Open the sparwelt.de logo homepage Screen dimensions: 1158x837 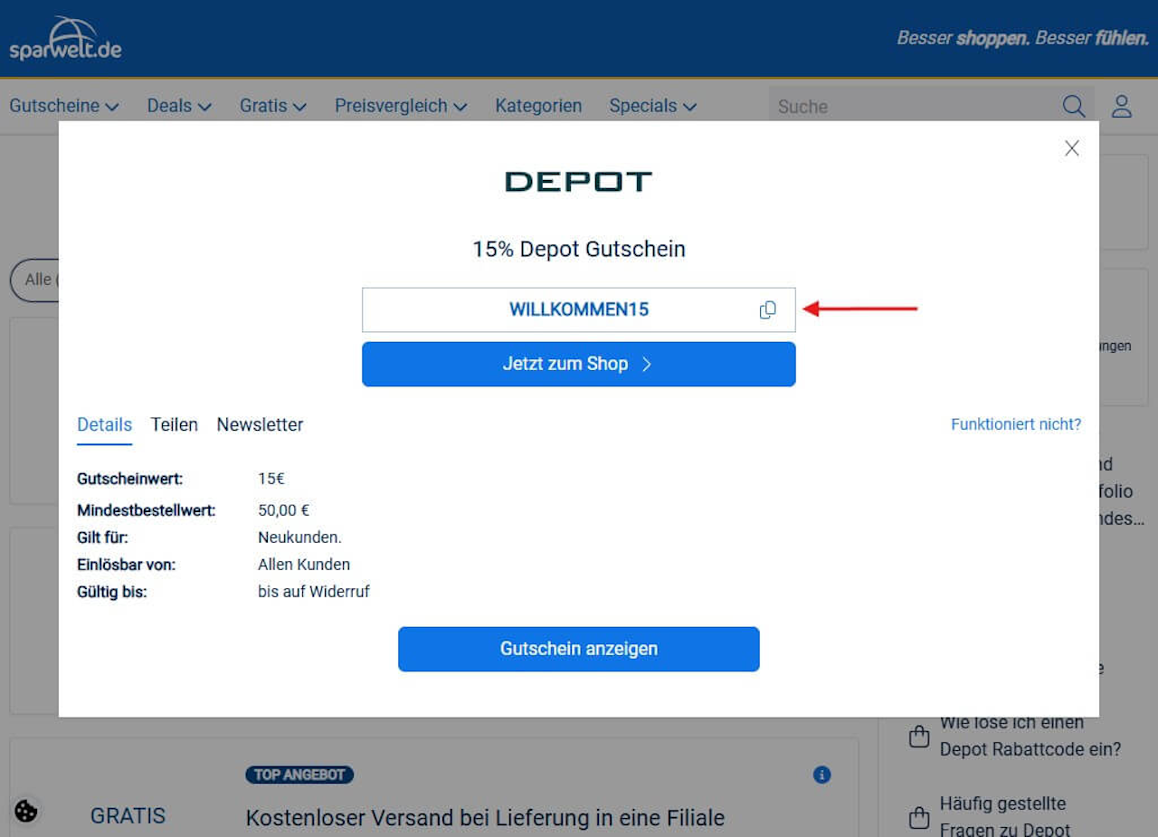65,39
